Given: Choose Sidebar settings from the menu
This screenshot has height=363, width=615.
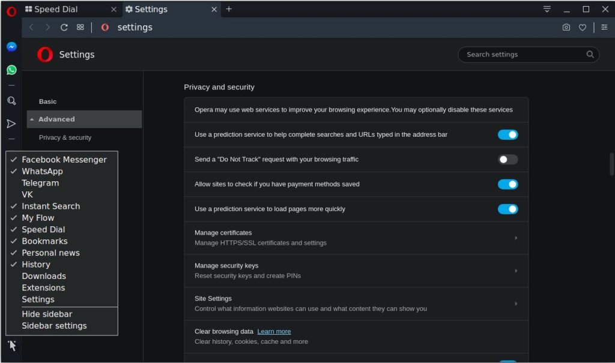Looking at the screenshot, I should (x=62, y=326).
